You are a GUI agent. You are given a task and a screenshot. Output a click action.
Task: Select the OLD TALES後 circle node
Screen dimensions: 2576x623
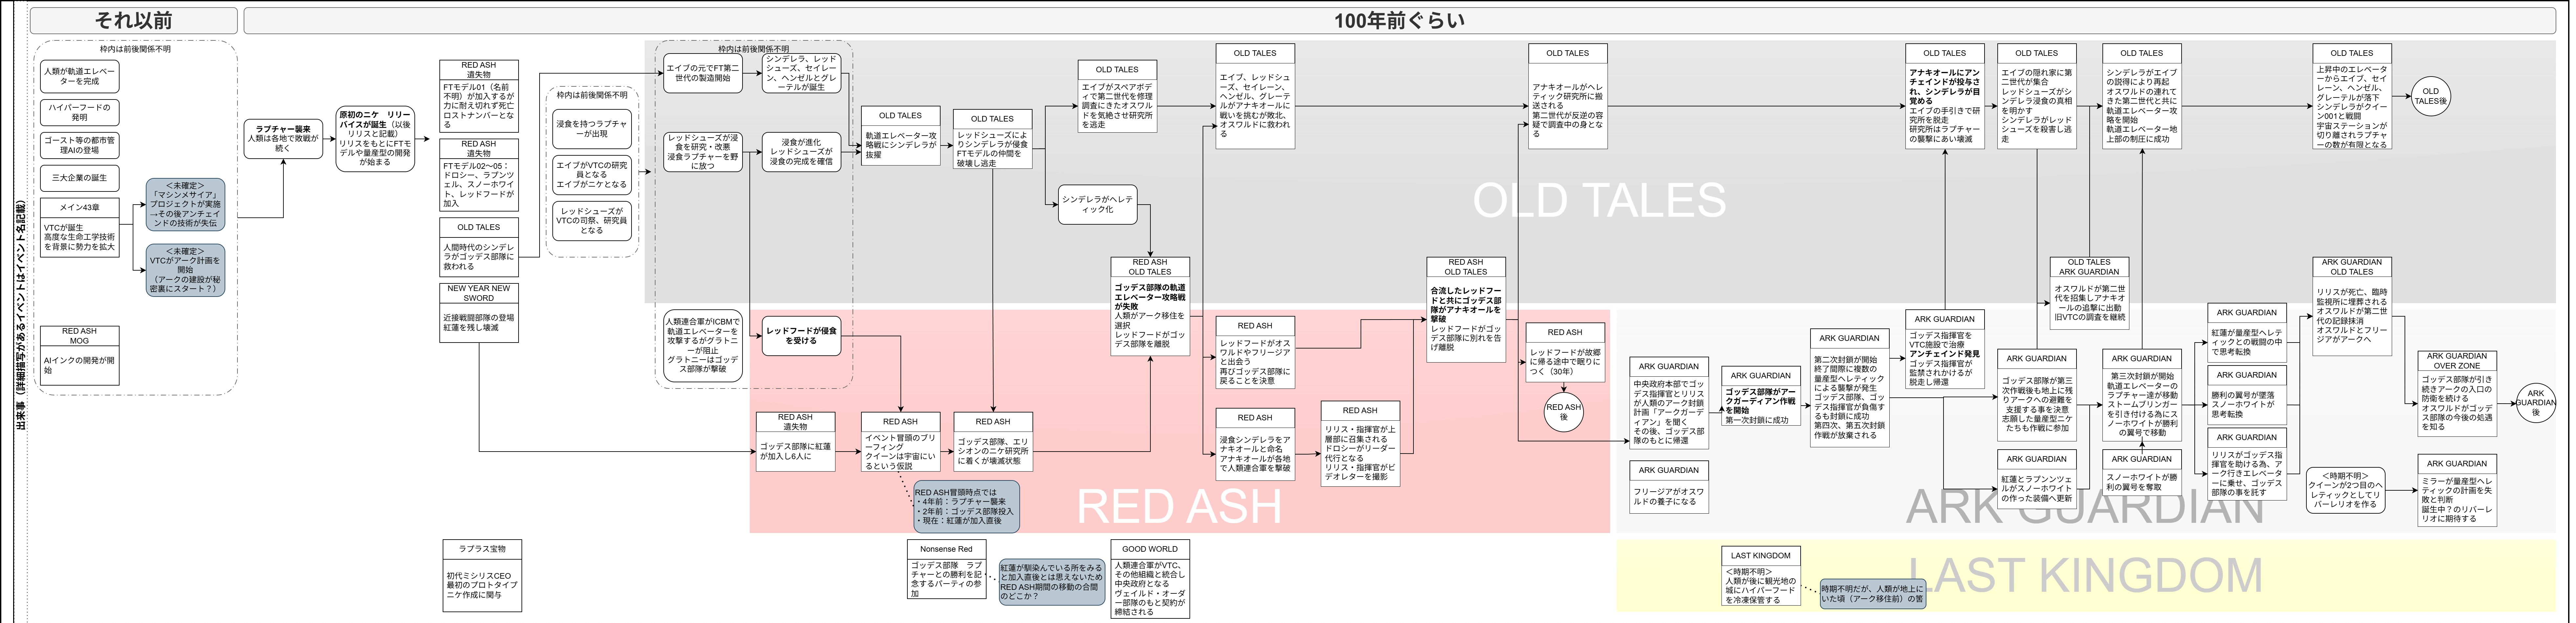click(x=2431, y=96)
